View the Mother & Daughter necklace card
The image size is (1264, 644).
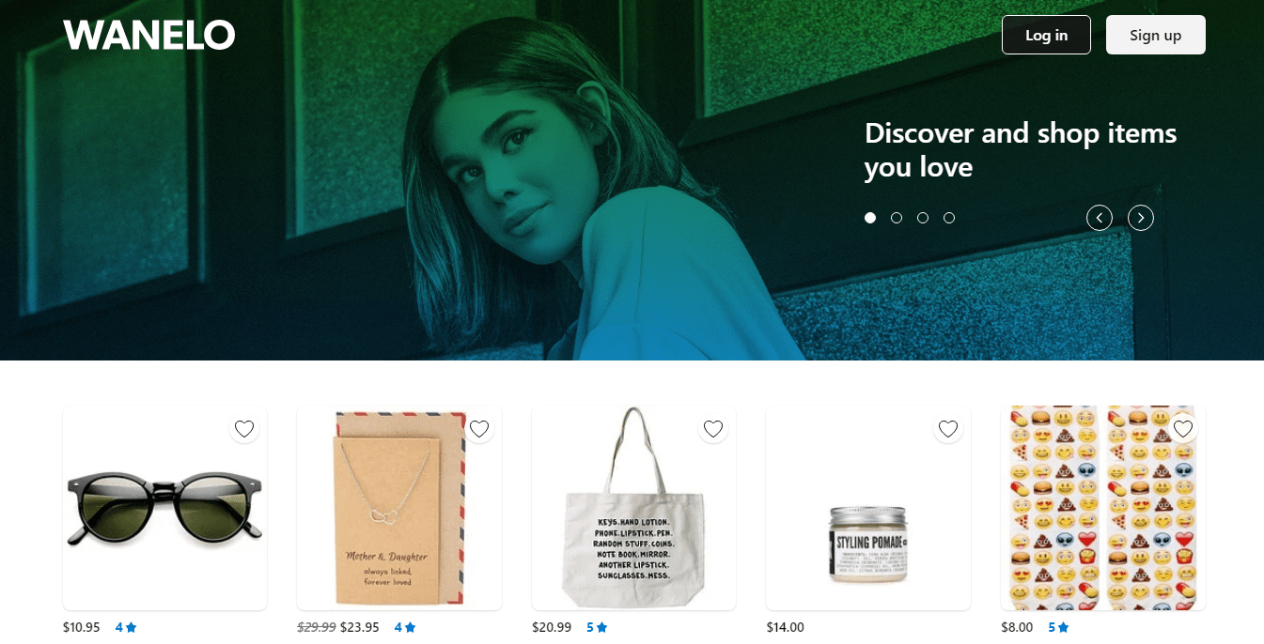pyautogui.click(x=399, y=508)
